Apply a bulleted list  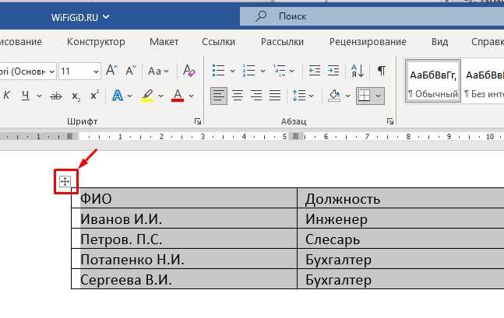point(219,71)
